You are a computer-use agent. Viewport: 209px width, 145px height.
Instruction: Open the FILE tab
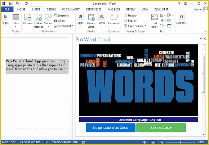coord(7,9)
